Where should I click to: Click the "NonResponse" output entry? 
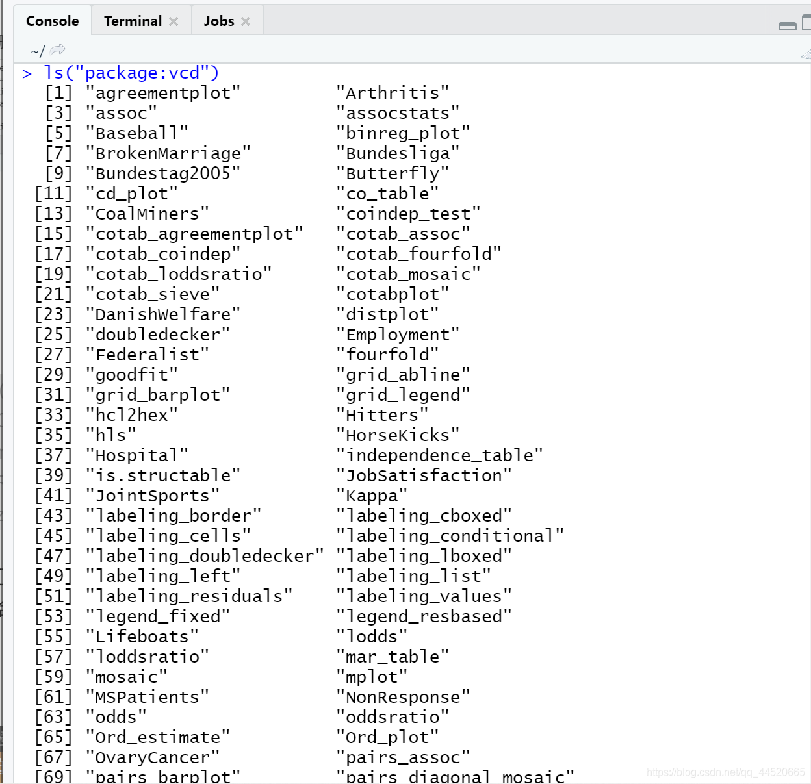(x=403, y=697)
